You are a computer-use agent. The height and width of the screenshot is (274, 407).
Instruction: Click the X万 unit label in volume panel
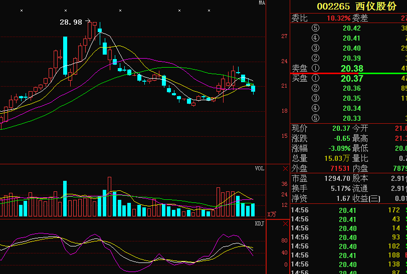pos(271,214)
